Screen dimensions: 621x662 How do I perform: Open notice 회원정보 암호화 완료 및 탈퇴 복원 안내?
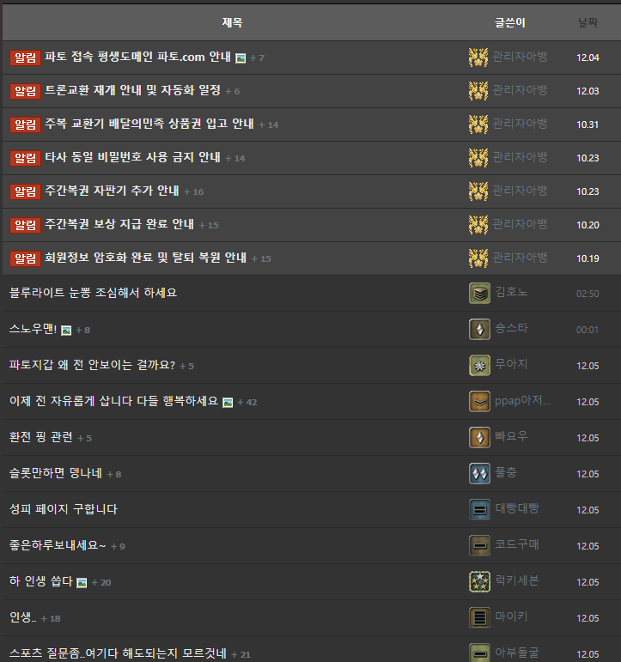[146, 258]
